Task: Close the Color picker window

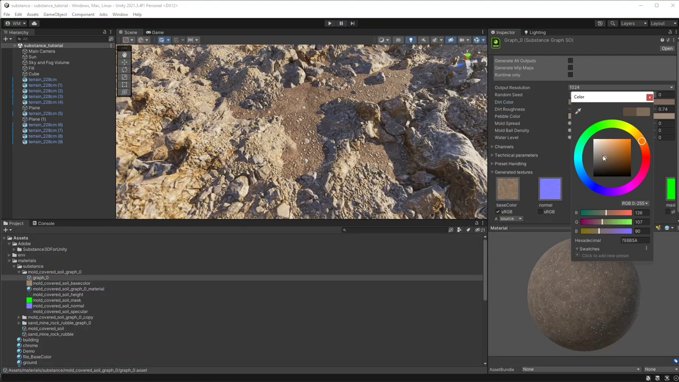Action: [649, 97]
